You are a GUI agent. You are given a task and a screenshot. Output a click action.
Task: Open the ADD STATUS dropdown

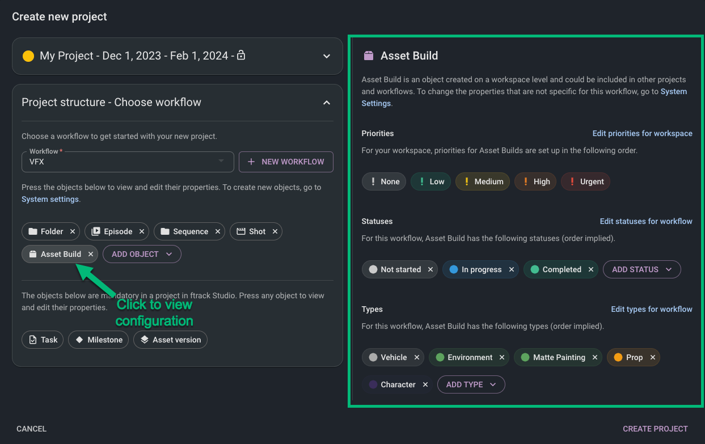(641, 269)
